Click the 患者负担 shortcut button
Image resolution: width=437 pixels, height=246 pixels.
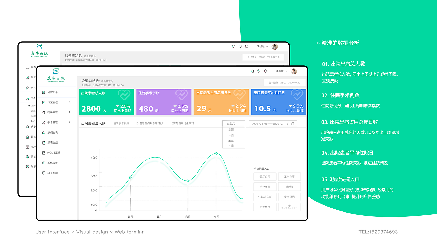(x=265, y=207)
